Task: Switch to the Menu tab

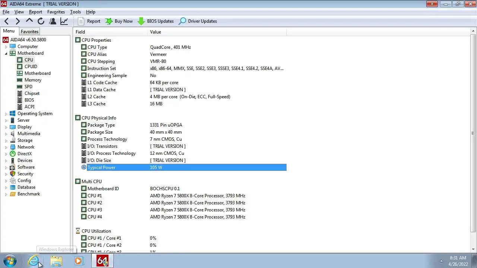Action: click(9, 31)
